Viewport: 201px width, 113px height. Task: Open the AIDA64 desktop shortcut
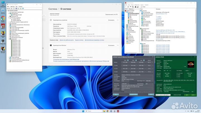(3, 26)
